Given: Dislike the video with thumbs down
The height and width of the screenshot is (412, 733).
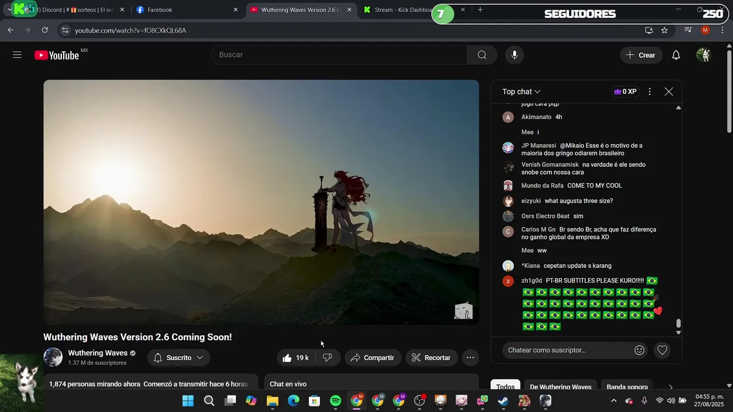Looking at the screenshot, I should 328,358.
